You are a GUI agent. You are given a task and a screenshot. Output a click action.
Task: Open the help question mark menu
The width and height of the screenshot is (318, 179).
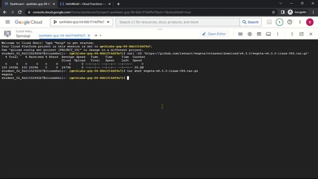(x=290, y=22)
